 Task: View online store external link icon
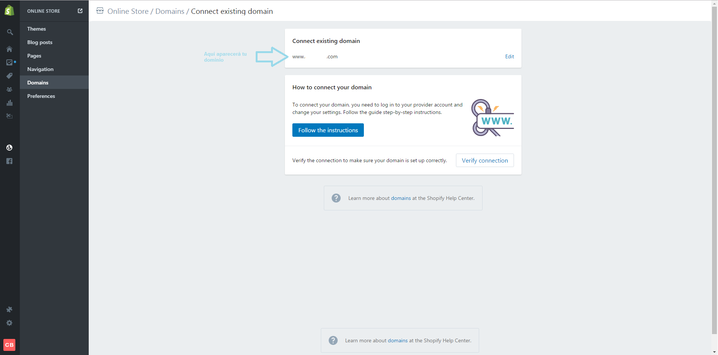click(x=80, y=11)
